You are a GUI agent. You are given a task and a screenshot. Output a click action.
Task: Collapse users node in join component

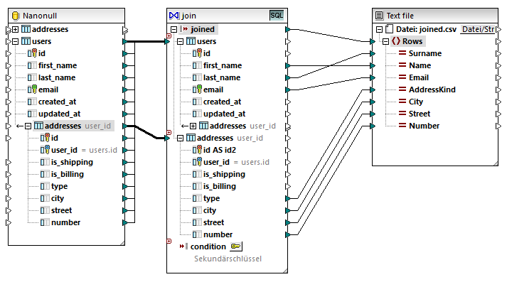(x=180, y=41)
